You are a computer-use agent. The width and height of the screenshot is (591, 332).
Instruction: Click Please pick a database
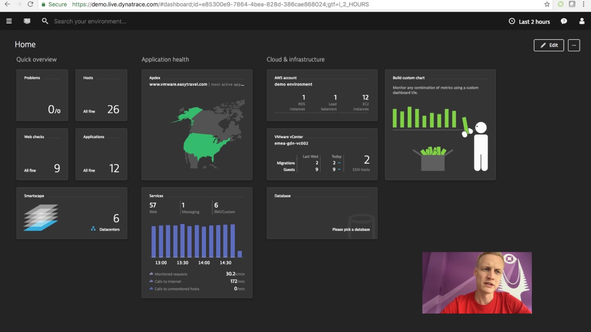tap(351, 229)
